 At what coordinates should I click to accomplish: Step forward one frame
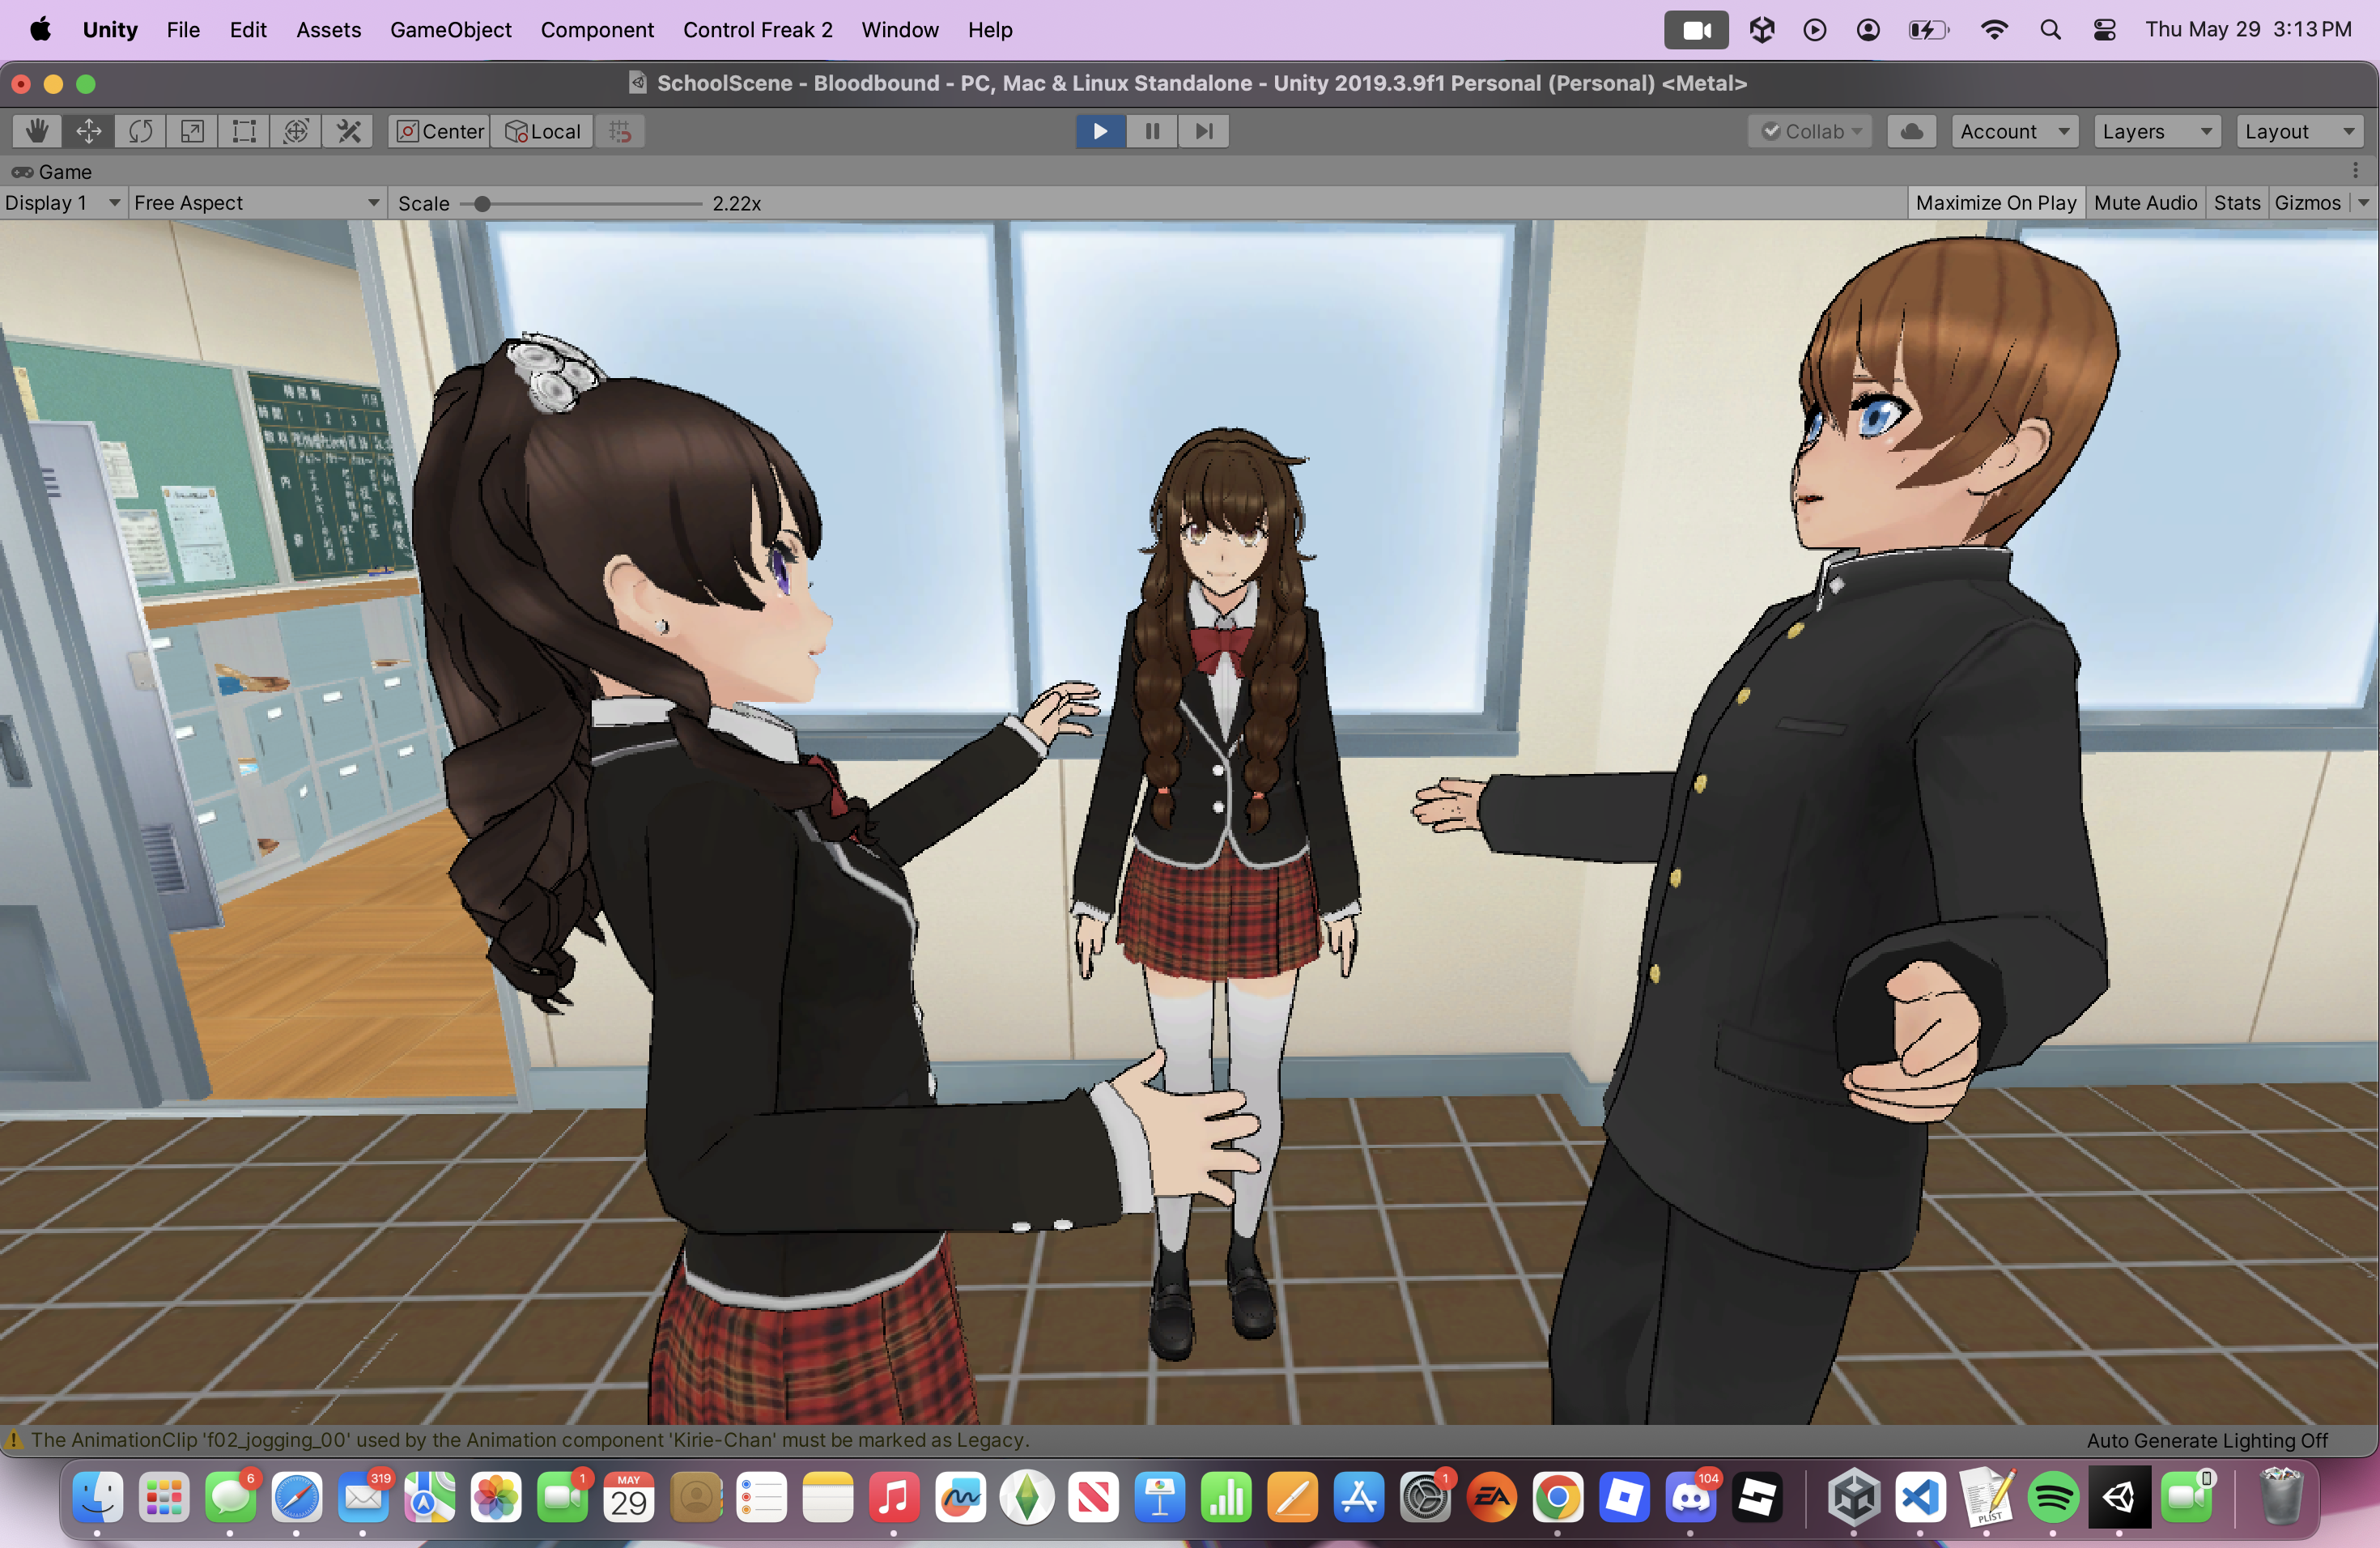coord(1204,131)
